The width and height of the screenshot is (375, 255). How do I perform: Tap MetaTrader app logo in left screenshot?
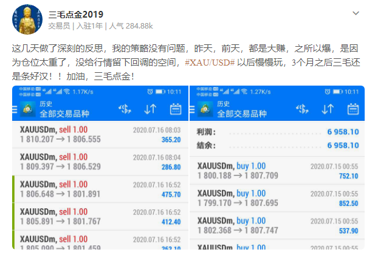pyautogui.click(x=28, y=109)
